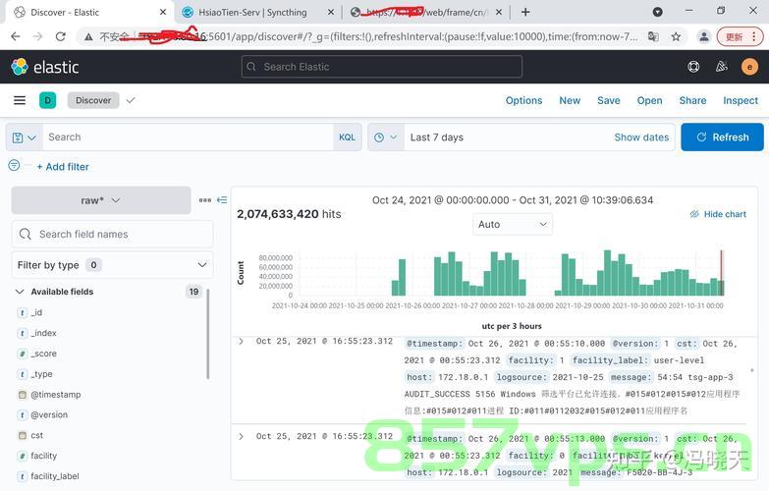Open the Auto interval dropdown
The width and height of the screenshot is (769, 491).
pos(513,224)
